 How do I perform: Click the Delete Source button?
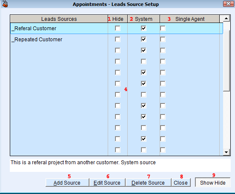[x=148, y=183]
